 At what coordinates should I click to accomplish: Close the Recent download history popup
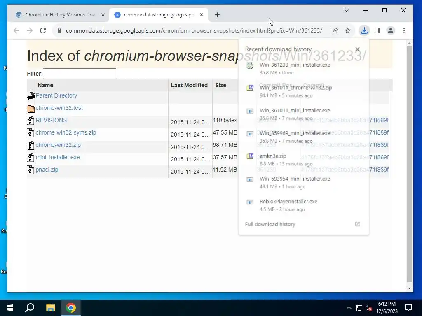(x=357, y=49)
